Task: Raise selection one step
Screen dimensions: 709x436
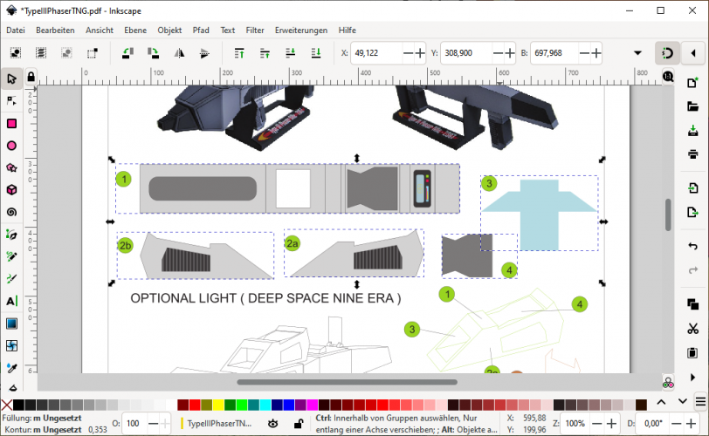Action: tap(265, 53)
